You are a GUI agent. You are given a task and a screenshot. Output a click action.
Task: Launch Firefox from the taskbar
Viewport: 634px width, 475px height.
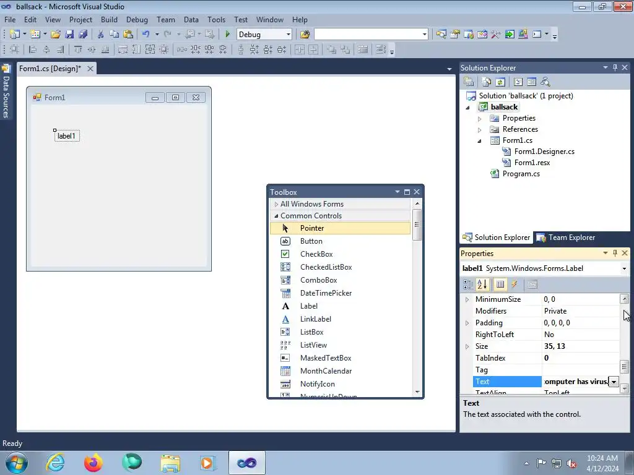(x=93, y=463)
